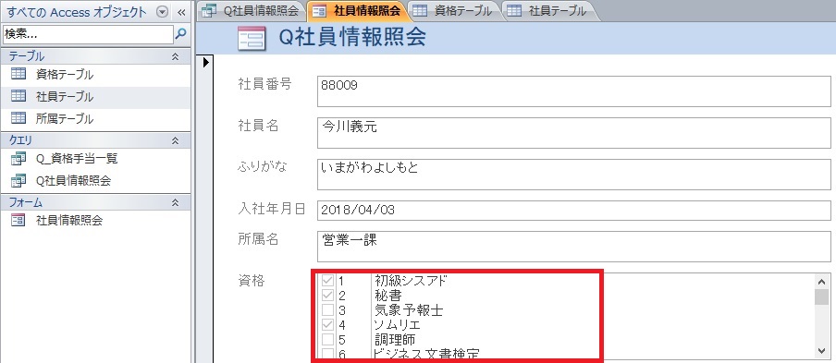Click query icon on Q社員情報照会 tab
The height and width of the screenshot is (363, 836).
pyautogui.click(x=210, y=11)
